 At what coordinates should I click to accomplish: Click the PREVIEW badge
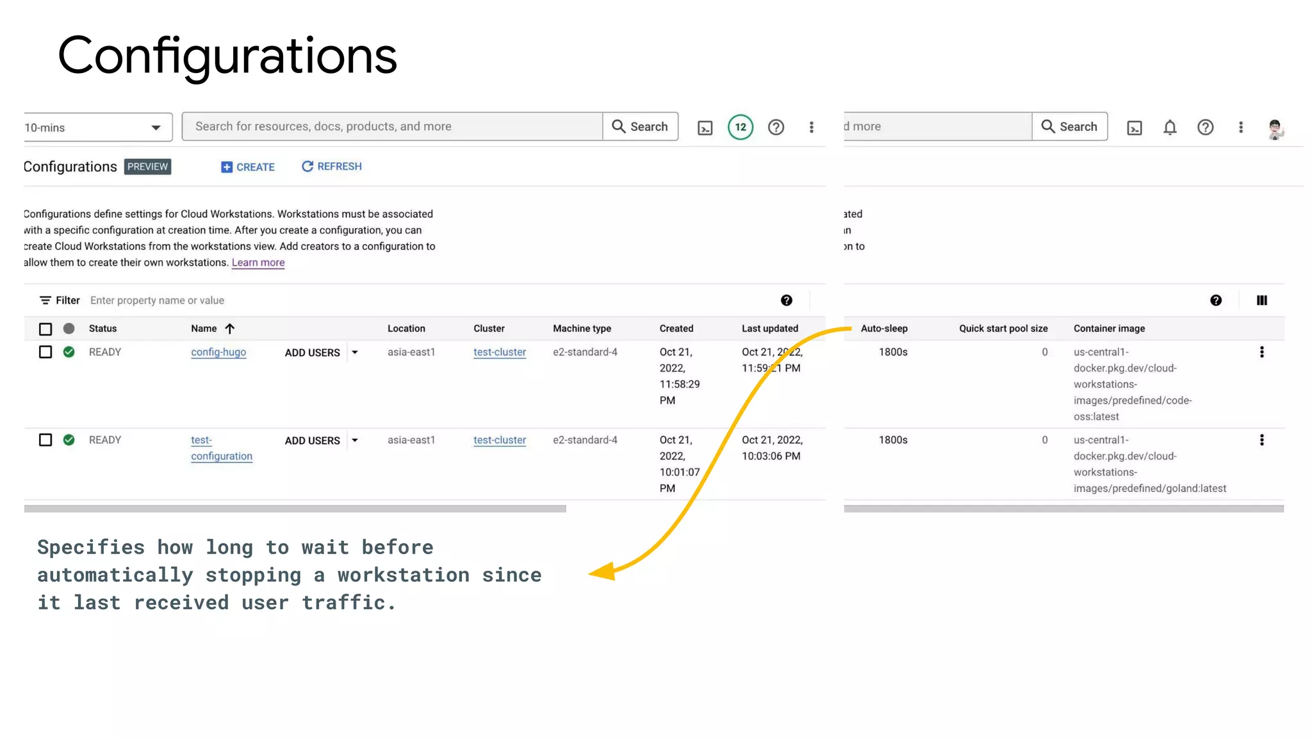point(147,167)
